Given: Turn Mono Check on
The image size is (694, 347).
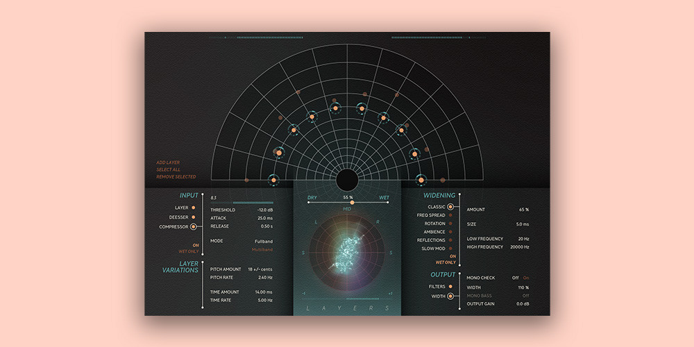Looking at the screenshot, I should pyautogui.click(x=525, y=278).
